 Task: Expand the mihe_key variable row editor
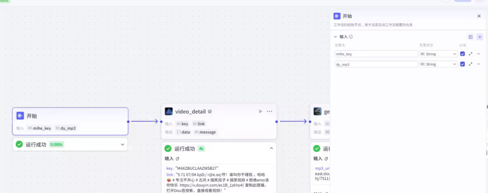pos(471,54)
